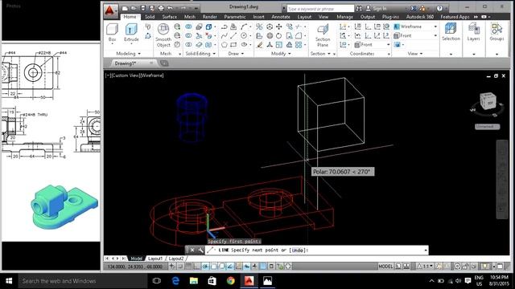515x289 pixels.
Task: Open the Groups panel button
Action: pos(496,32)
